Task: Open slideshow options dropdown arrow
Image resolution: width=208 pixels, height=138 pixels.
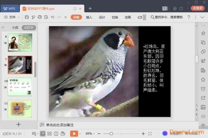Action: pos(80,134)
